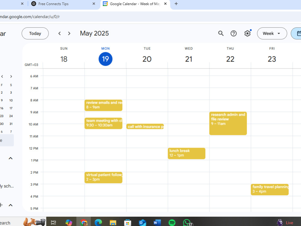Open WhatsApp from taskbar

tap(187, 223)
